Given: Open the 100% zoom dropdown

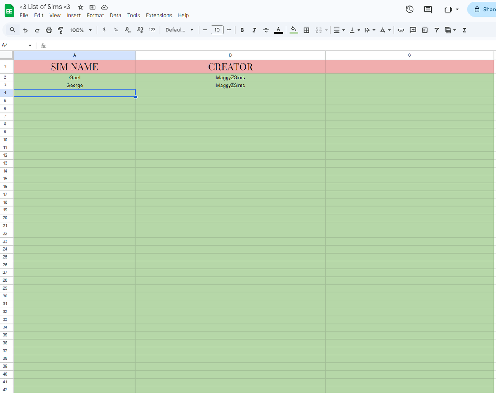Looking at the screenshot, I should tap(81, 30).
